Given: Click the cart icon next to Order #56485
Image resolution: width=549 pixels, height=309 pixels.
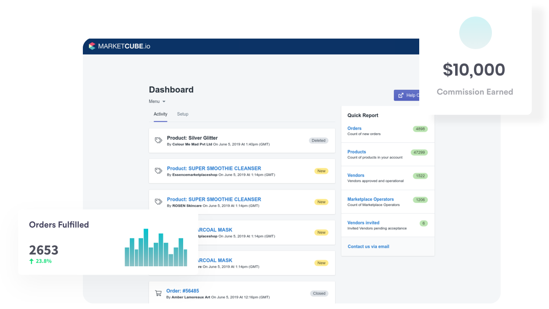Looking at the screenshot, I should pyautogui.click(x=158, y=293).
